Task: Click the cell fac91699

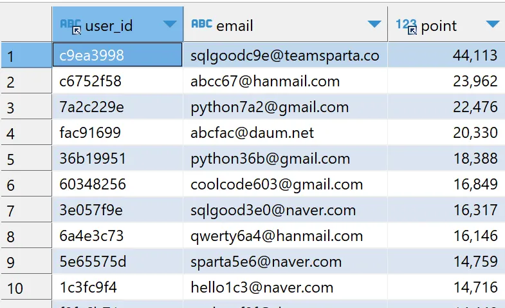Action: [x=118, y=133]
